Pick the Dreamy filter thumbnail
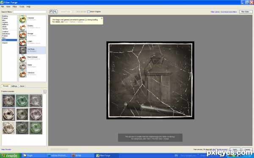Viewport: 254px width, 158px height. point(23,27)
